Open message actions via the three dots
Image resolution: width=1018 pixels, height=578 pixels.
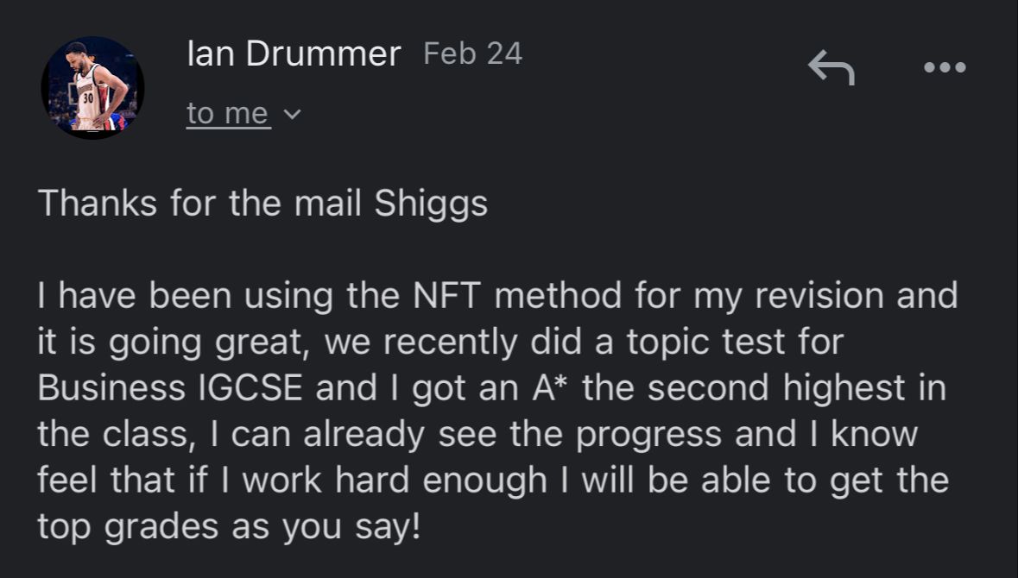(x=945, y=67)
